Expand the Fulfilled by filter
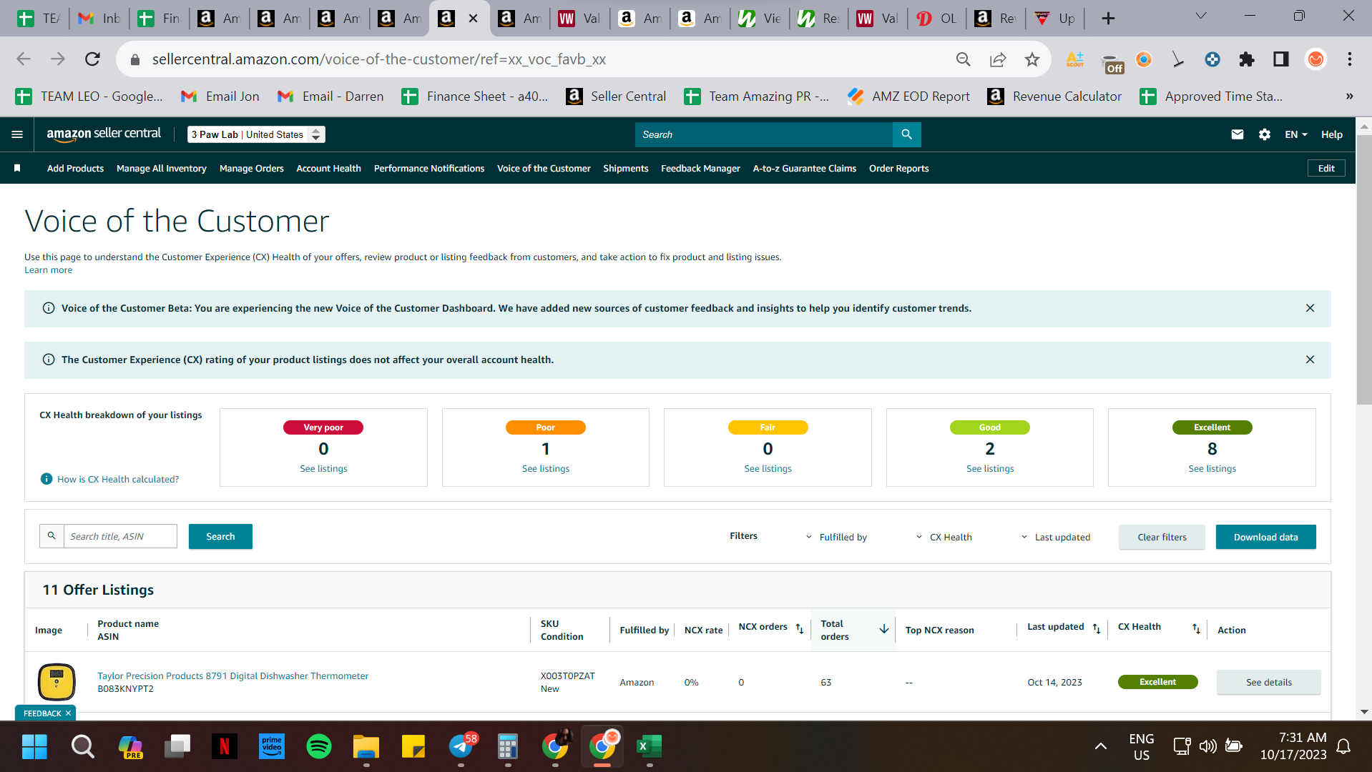This screenshot has height=772, width=1372. tap(836, 537)
